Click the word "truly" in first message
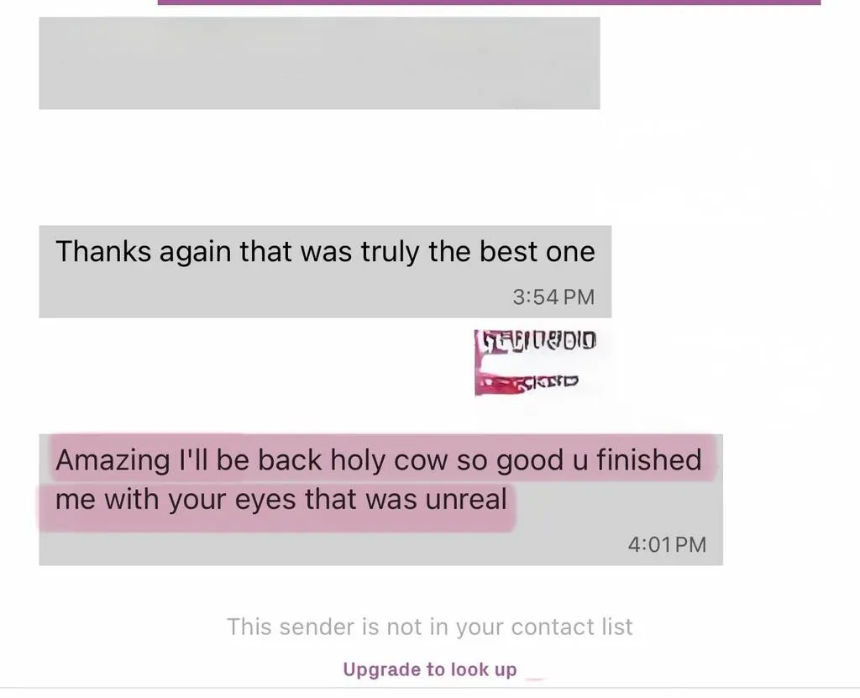 click(390, 252)
